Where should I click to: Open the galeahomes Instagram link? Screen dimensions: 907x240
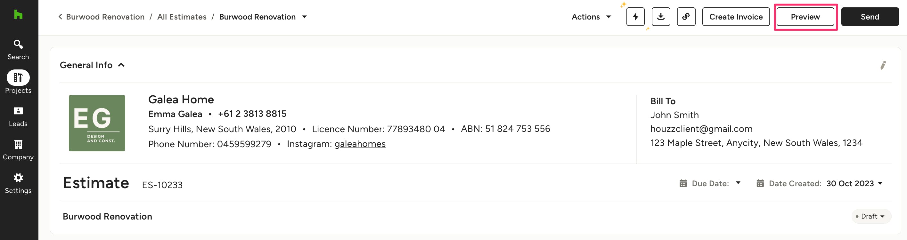click(360, 144)
